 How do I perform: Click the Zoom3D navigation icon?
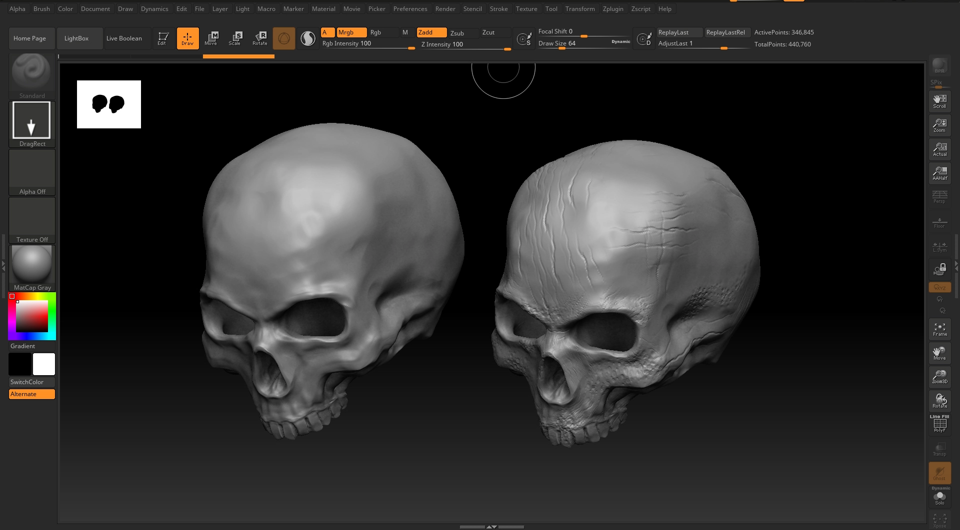tap(939, 377)
